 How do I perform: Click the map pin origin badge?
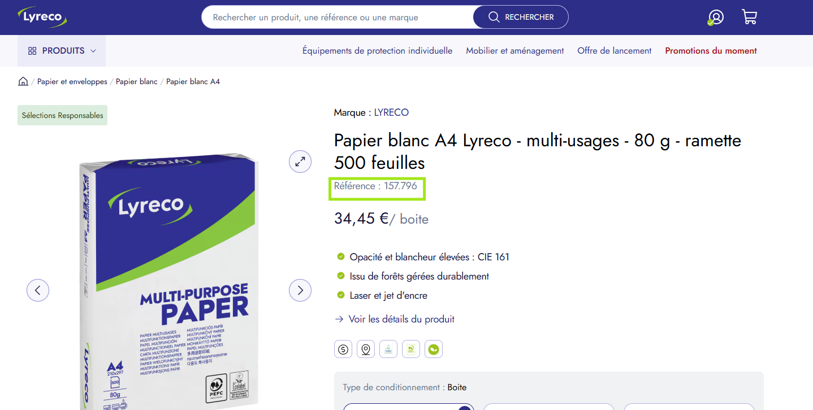tap(366, 349)
